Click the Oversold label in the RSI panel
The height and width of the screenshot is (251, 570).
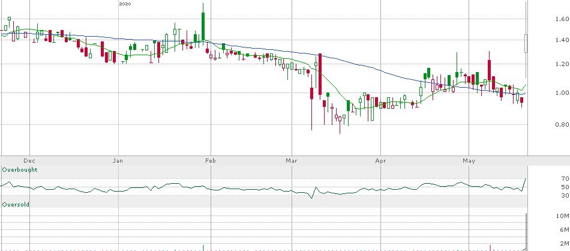[16, 204]
